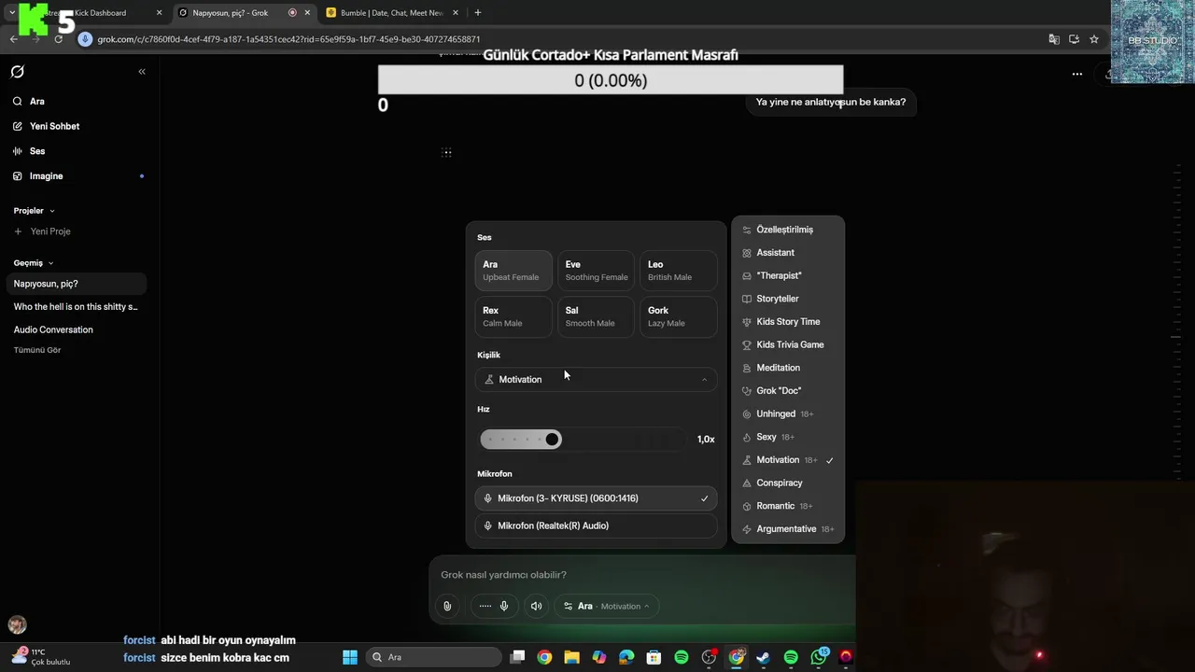Open Task View from the taskbar
1195x672 pixels.
518,657
